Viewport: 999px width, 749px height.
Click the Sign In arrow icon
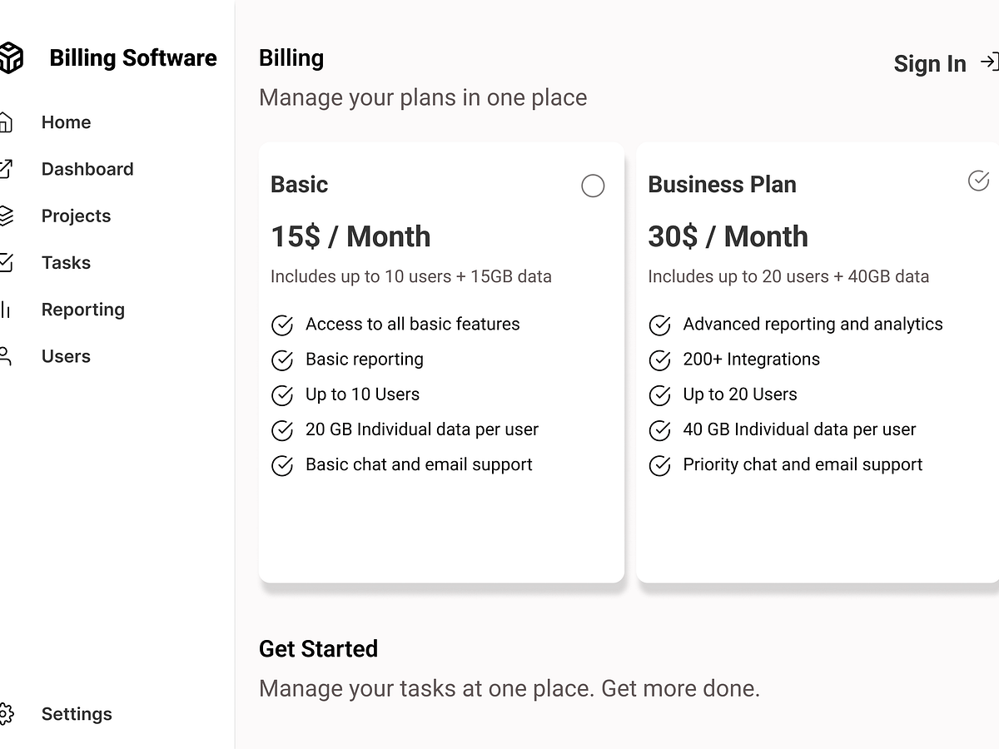989,62
